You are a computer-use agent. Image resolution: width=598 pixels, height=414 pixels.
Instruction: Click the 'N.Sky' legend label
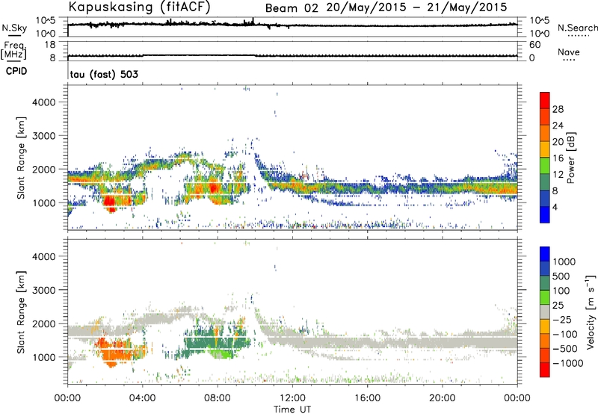[14, 28]
